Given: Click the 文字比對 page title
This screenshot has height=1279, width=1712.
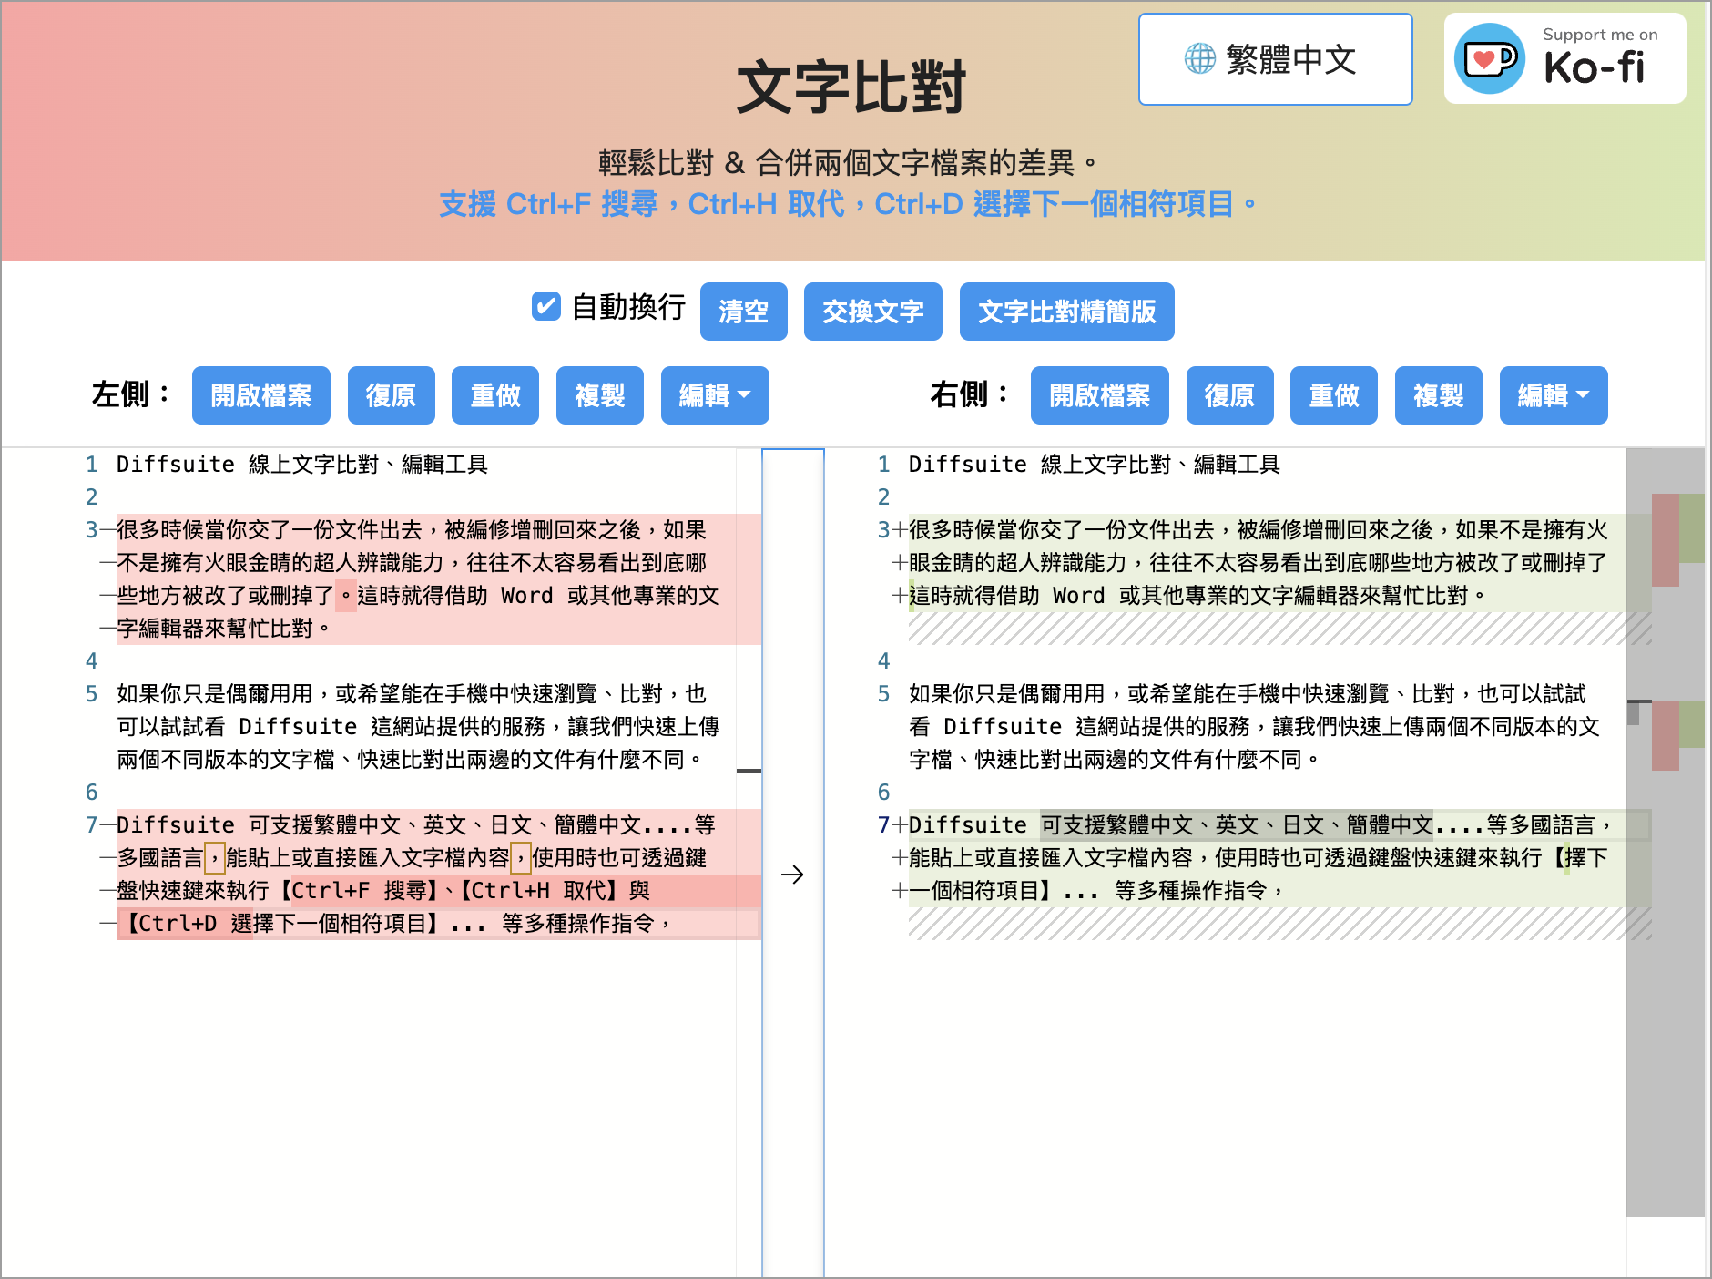Looking at the screenshot, I should (x=851, y=87).
